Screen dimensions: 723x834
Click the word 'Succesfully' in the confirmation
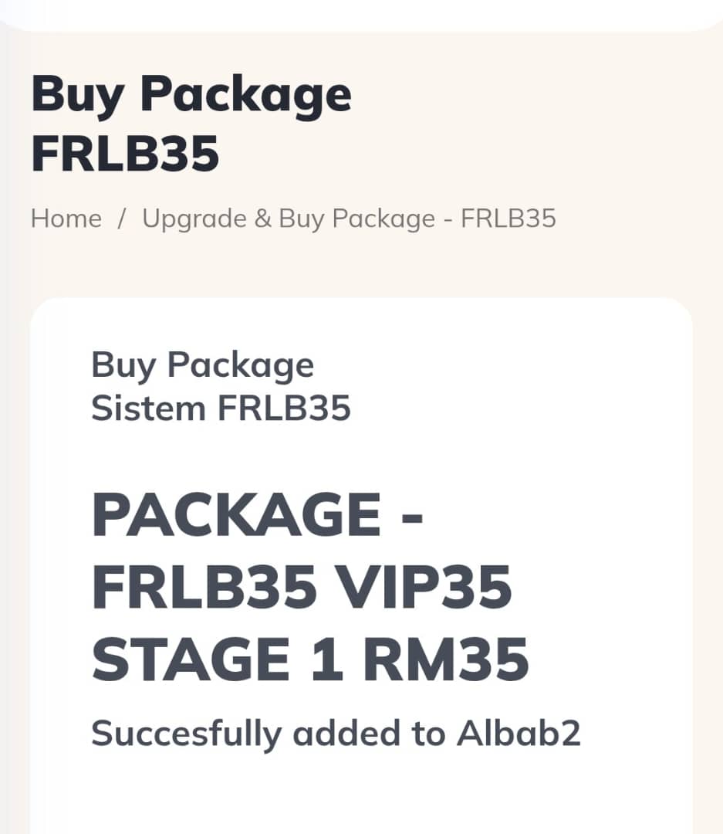tap(185, 734)
